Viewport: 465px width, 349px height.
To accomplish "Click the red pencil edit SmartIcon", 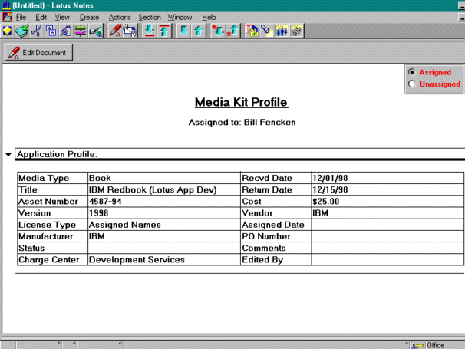I will pyautogui.click(x=115, y=31).
